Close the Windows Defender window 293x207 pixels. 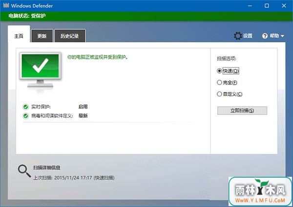[x=284, y=6]
